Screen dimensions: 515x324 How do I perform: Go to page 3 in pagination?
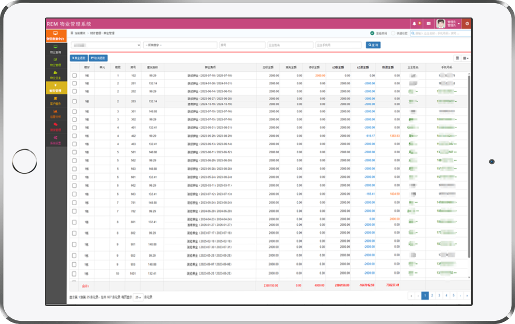pos(439,296)
